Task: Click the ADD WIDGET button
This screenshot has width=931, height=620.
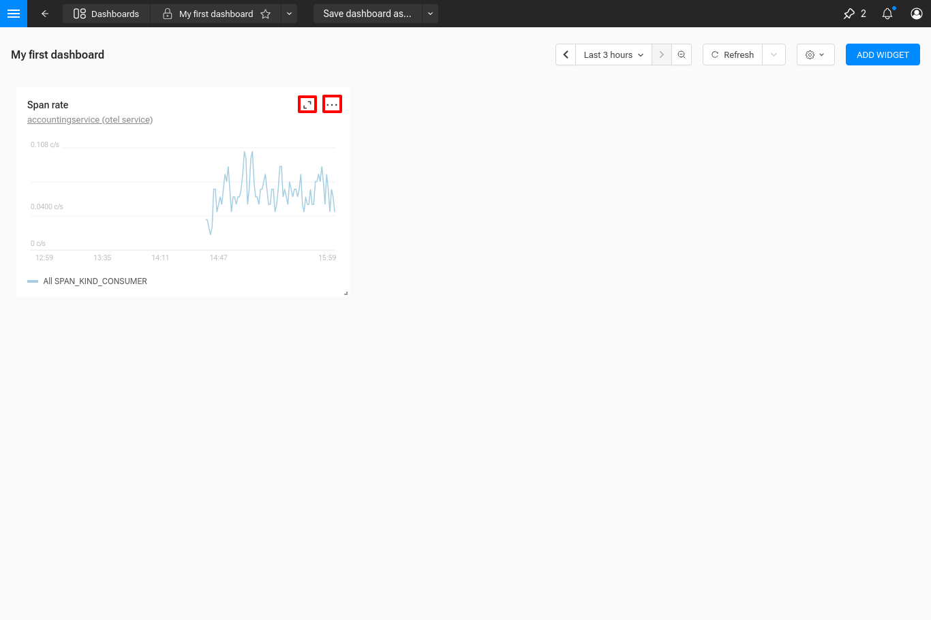Action: pos(883,55)
